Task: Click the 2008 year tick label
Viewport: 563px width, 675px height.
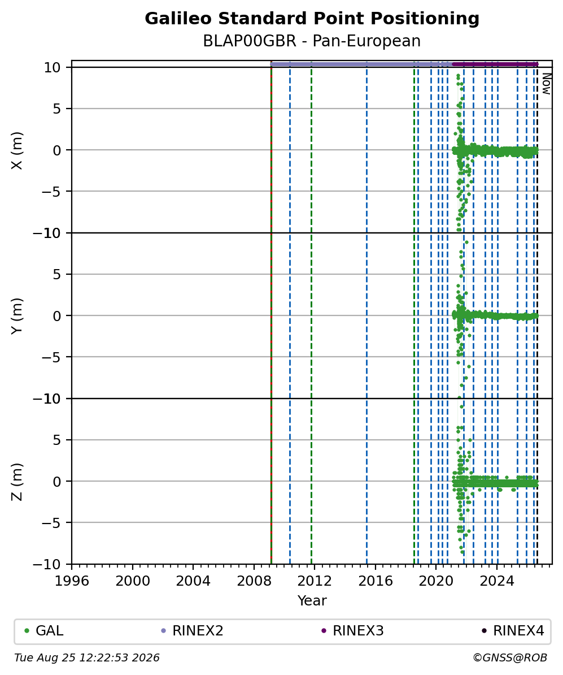Action: [254, 581]
